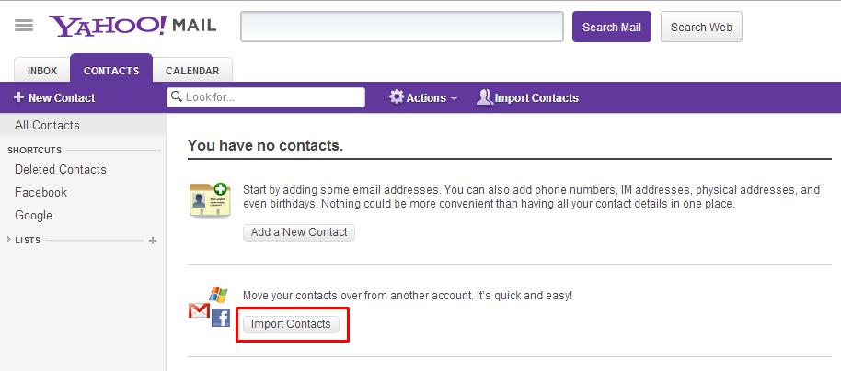Click the Facebook icon near import section
The image size is (841, 371).
click(221, 318)
